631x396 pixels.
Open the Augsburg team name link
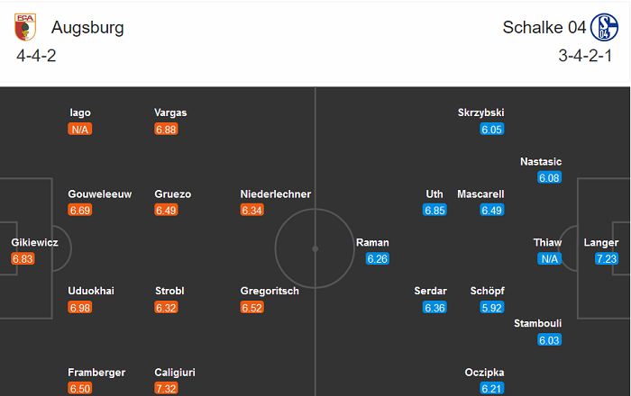(87, 27)
